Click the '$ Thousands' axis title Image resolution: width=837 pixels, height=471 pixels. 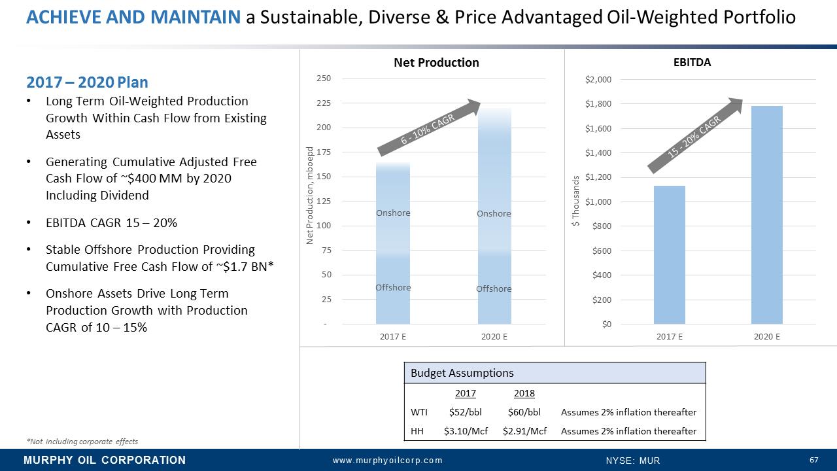coord(576,202)
